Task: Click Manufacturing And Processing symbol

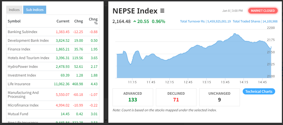Action: 23,94
